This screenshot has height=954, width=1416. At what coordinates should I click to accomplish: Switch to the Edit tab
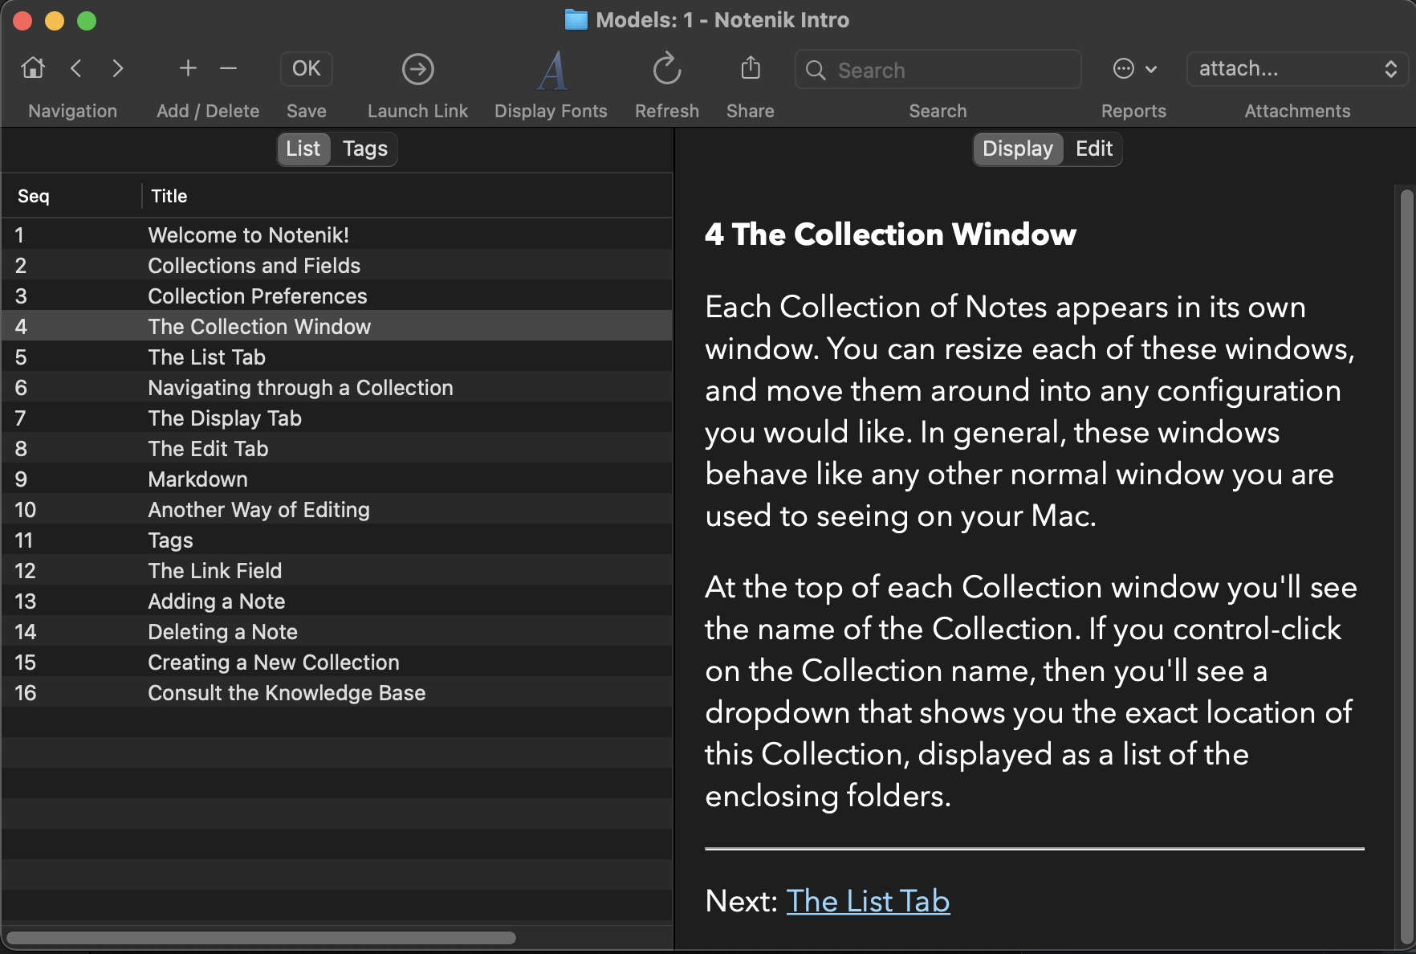tap(1093, 149)
